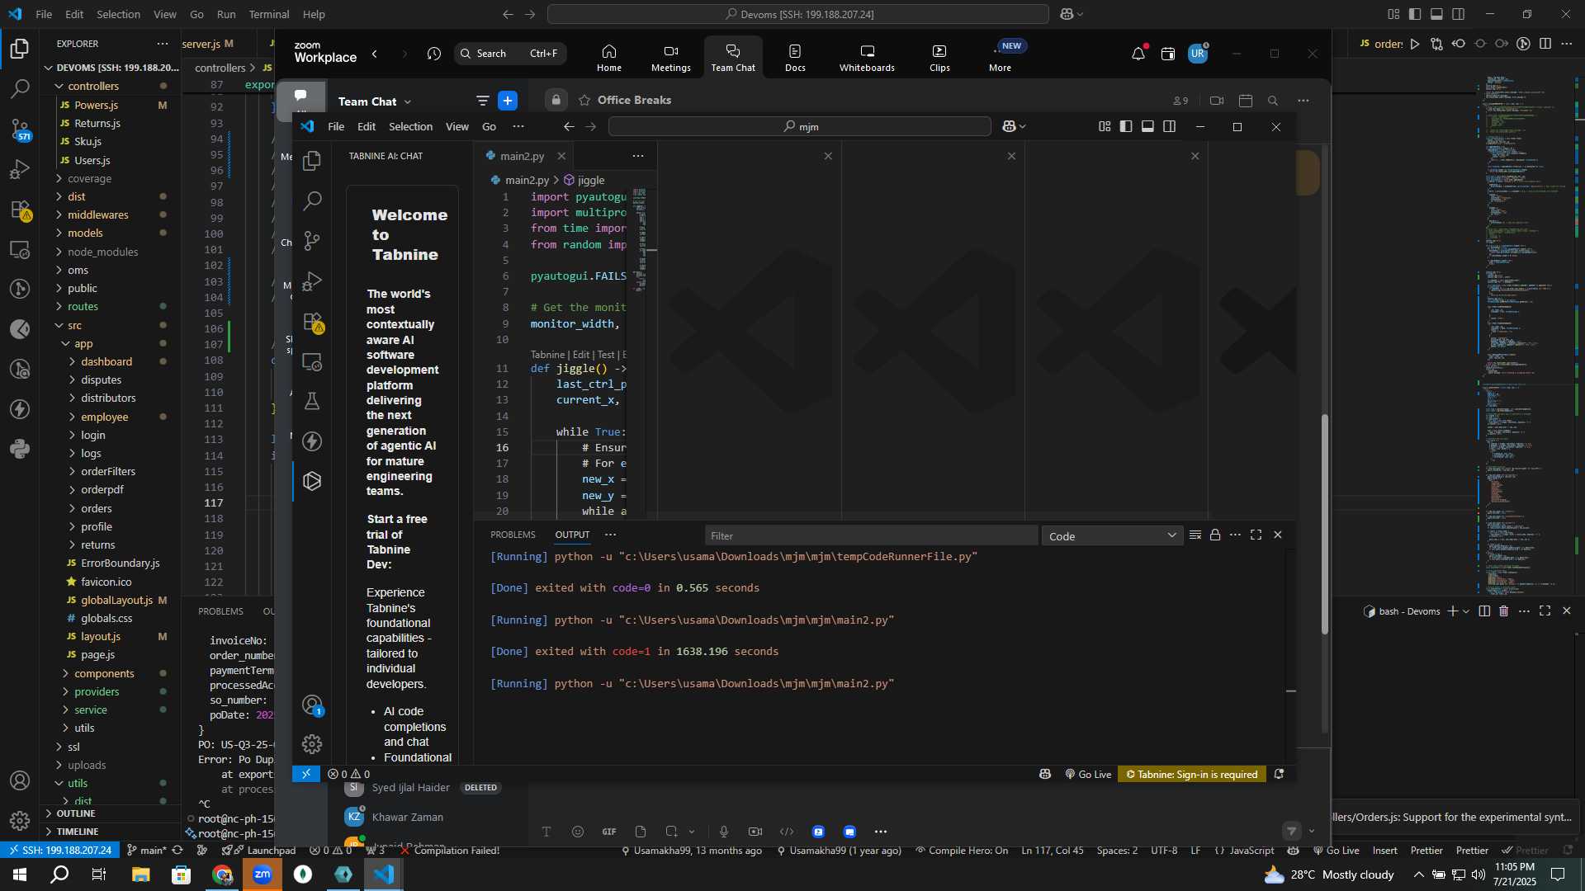Toggle the bottom panel in the mjm window
Viewport: 1585px width, 891px height.
(1147, 126)
